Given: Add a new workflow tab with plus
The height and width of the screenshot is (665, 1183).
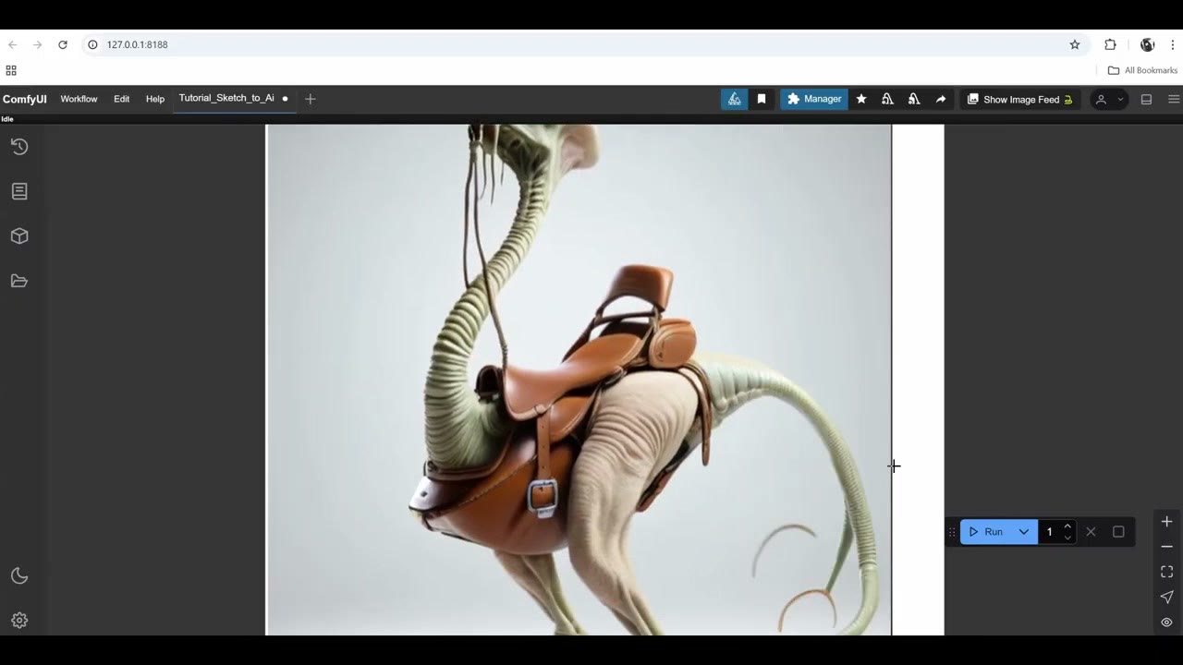Looking at the screenshot, I should 311,99.
